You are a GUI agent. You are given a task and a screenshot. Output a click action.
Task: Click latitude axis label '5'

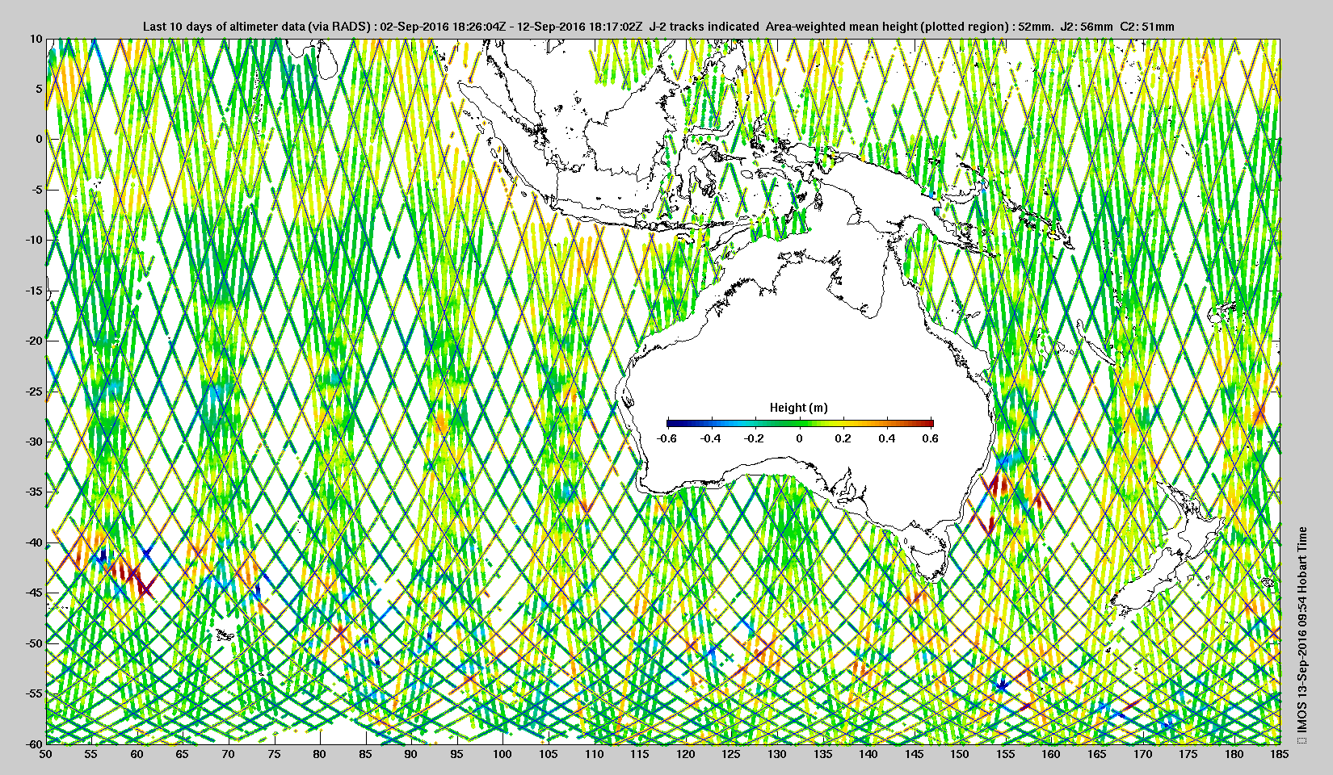[x=39, y=89]
